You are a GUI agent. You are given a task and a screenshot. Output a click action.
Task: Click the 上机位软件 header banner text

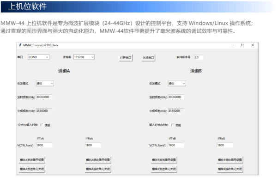(x=28, y=6)
